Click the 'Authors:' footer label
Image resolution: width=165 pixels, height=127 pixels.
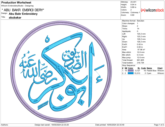[x=5, y=125]
